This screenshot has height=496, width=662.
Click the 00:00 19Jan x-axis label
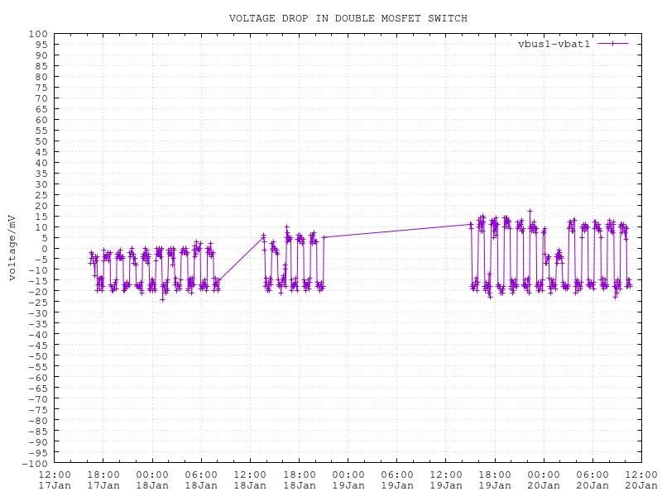point(348,479)
